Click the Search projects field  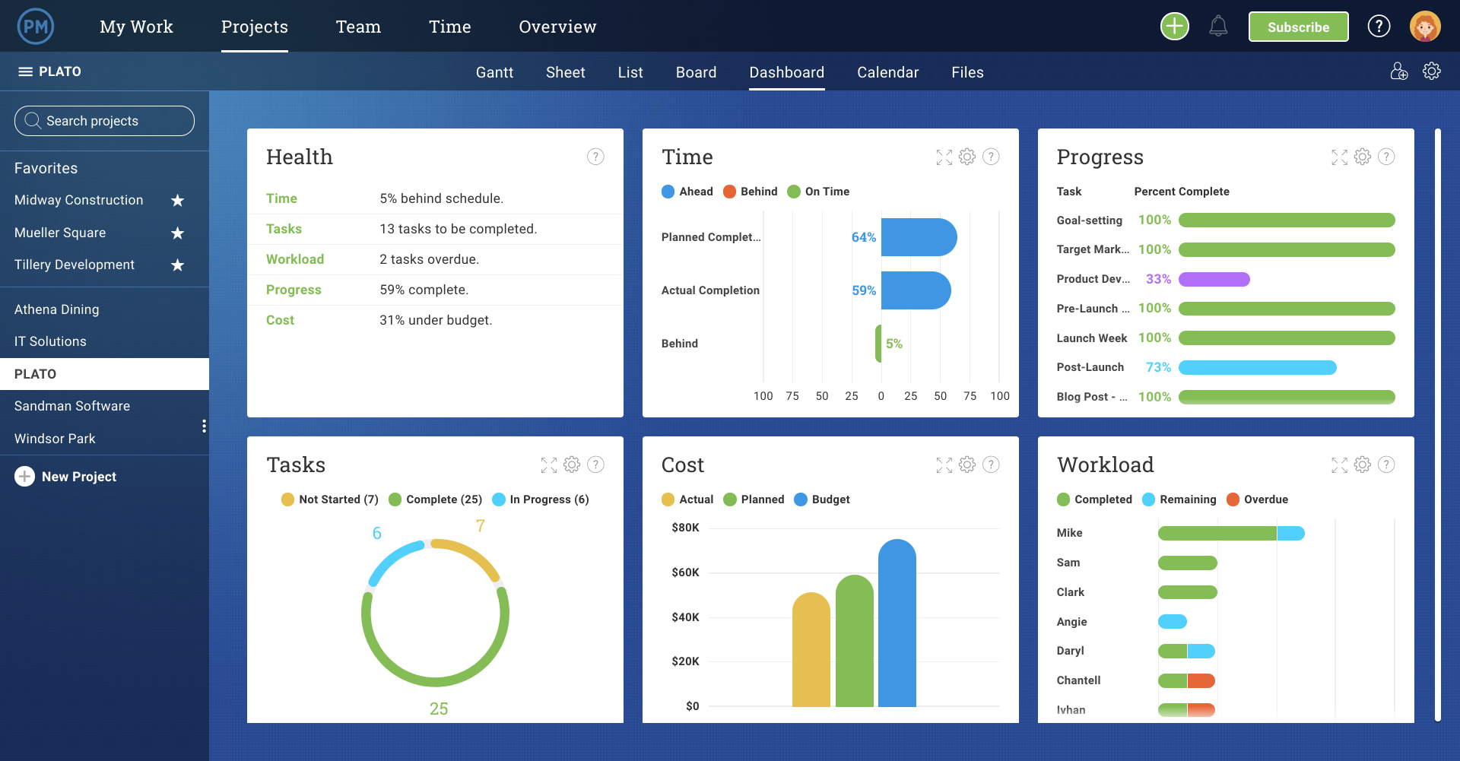click(104, 120)
